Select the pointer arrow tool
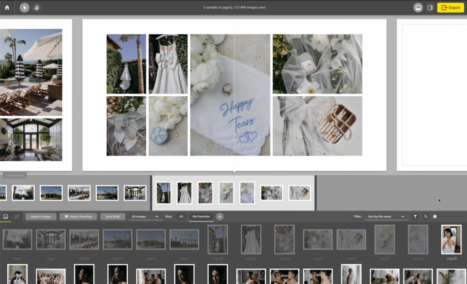The width and height of the screenshot is (467, 284). pos(25,7)
